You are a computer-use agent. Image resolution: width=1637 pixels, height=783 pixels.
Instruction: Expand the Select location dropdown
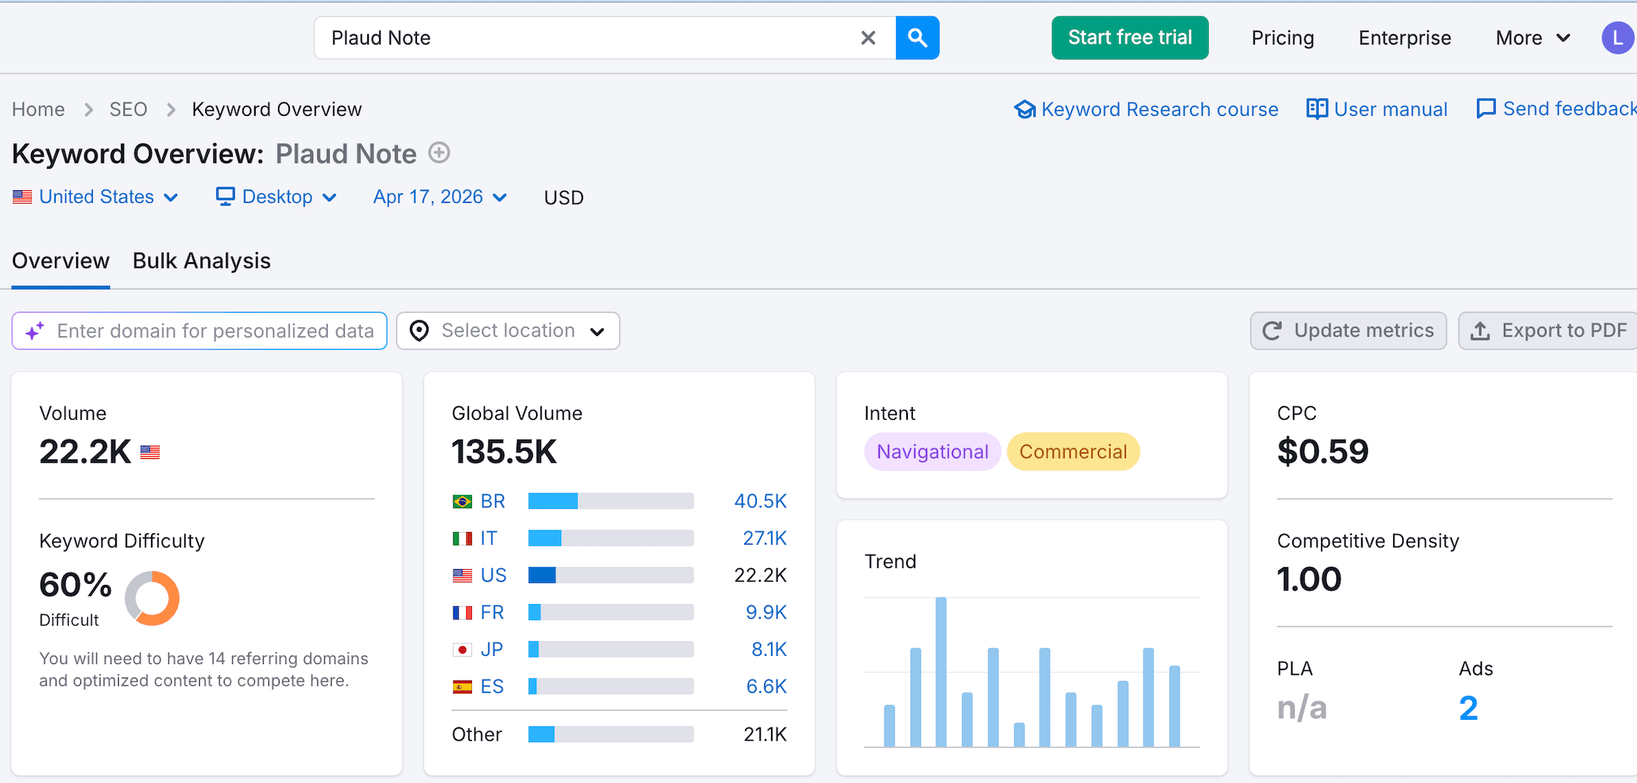point(508,331)
